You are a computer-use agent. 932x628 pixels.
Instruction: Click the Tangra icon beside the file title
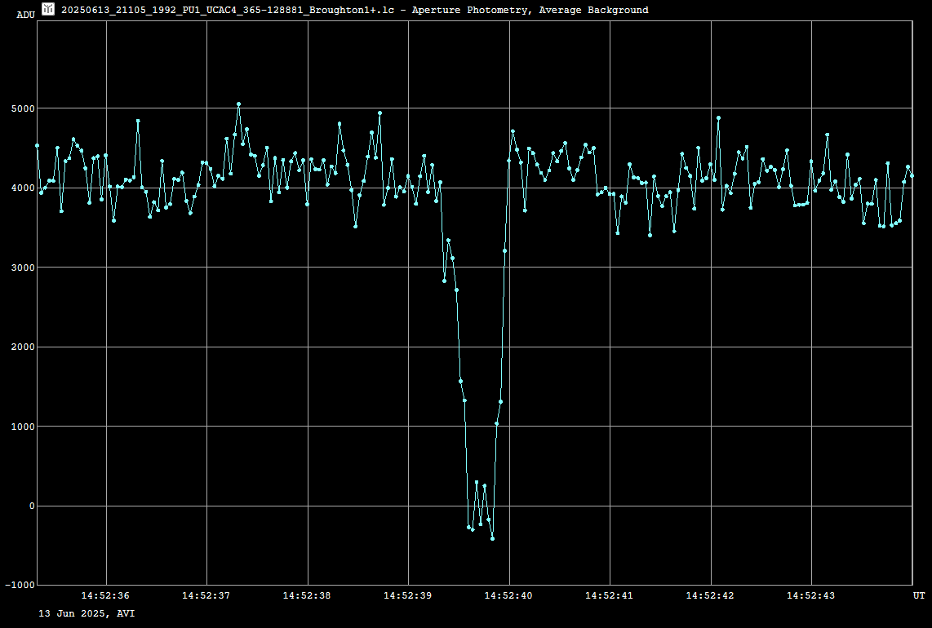[48, 9]
